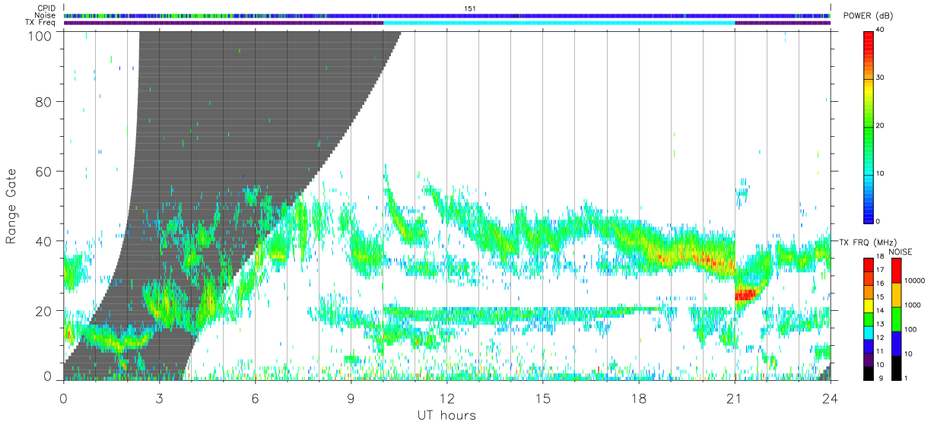Viewport: 934px width, 431px height.
Task: Click the 10 label on POWER colorbar
Action: (881, 173)
